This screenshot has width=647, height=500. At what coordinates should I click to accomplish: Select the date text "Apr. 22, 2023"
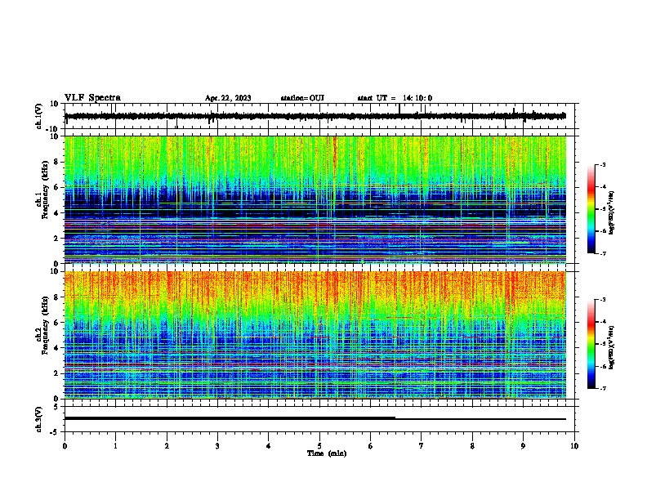(228, 98)
